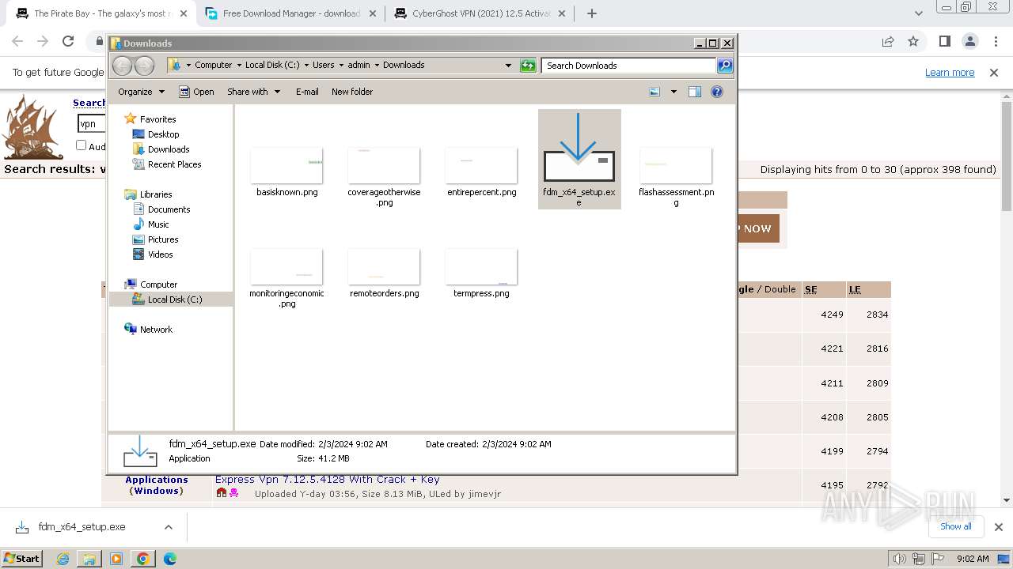Select the Desktop icon in Favorites

pos(138,134)
